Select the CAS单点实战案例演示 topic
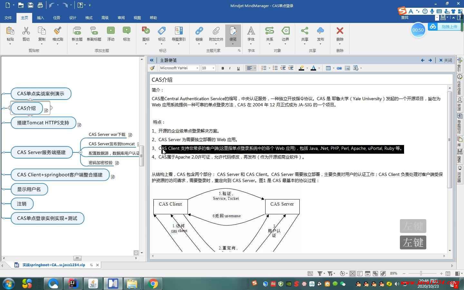 click(x=41, y=94)
